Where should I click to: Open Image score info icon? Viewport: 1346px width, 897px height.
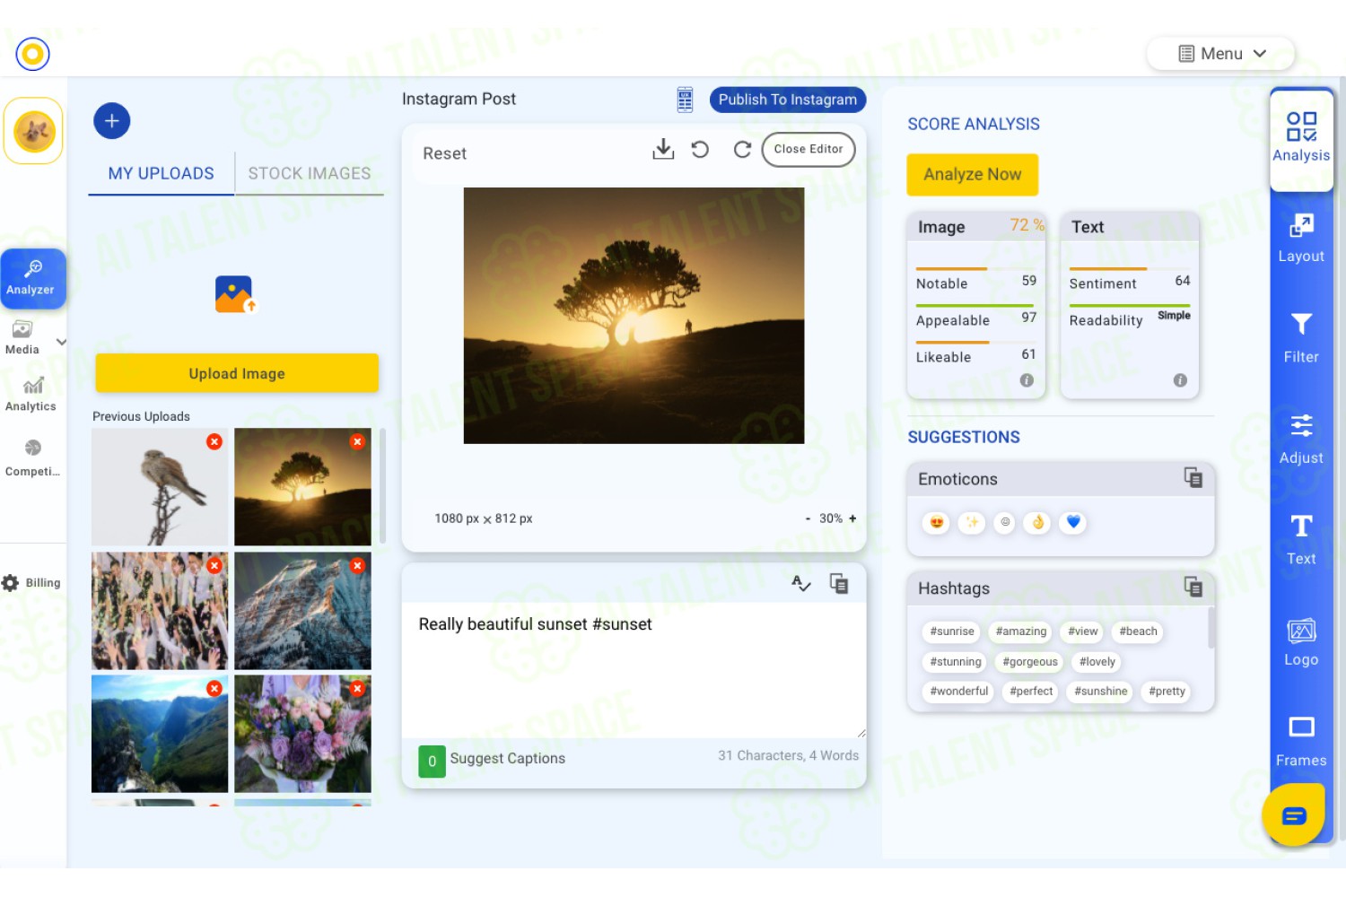(1027, 380)
